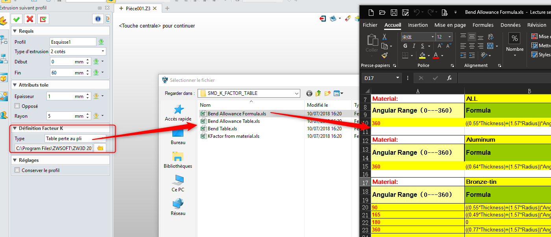Click Excel's Open file icon
The height and width of the screenshot is (237, 551).
[x=382, y=12]
